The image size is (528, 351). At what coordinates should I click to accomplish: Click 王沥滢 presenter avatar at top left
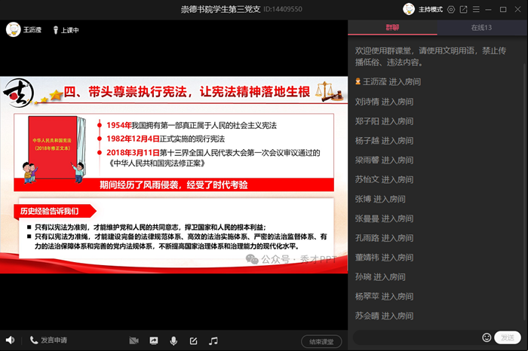(13, 30)
